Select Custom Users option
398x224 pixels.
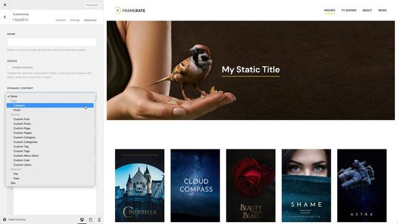50,165
